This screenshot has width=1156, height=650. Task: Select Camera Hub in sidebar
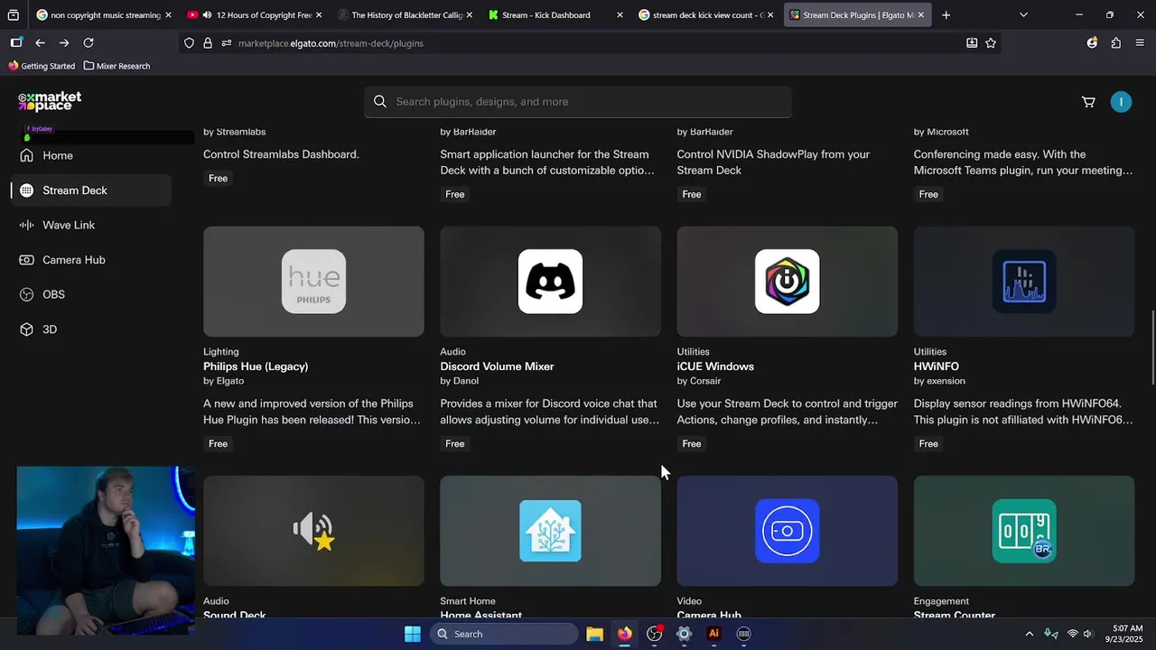[x=90, y=260]
